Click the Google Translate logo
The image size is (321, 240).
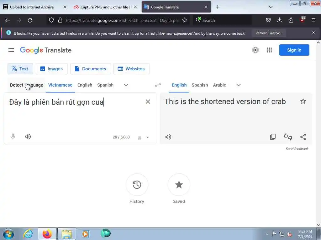46,50
